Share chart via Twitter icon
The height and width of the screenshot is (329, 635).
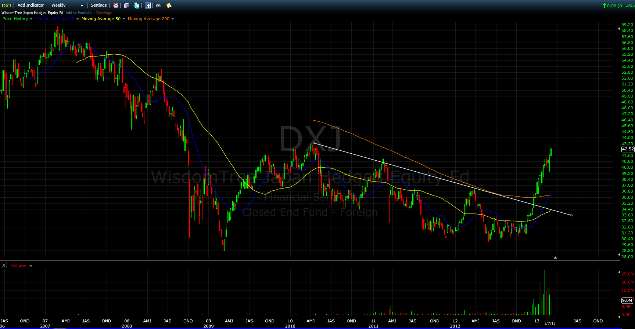(x=137, y=6)
